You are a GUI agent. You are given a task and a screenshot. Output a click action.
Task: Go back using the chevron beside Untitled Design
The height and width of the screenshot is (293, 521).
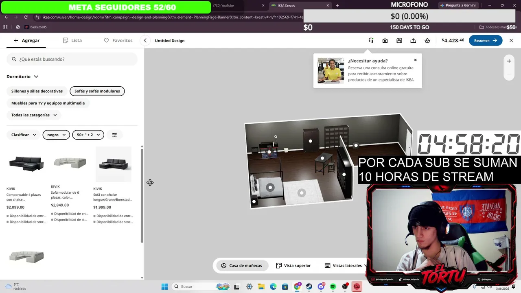click(x=145, y=41)
